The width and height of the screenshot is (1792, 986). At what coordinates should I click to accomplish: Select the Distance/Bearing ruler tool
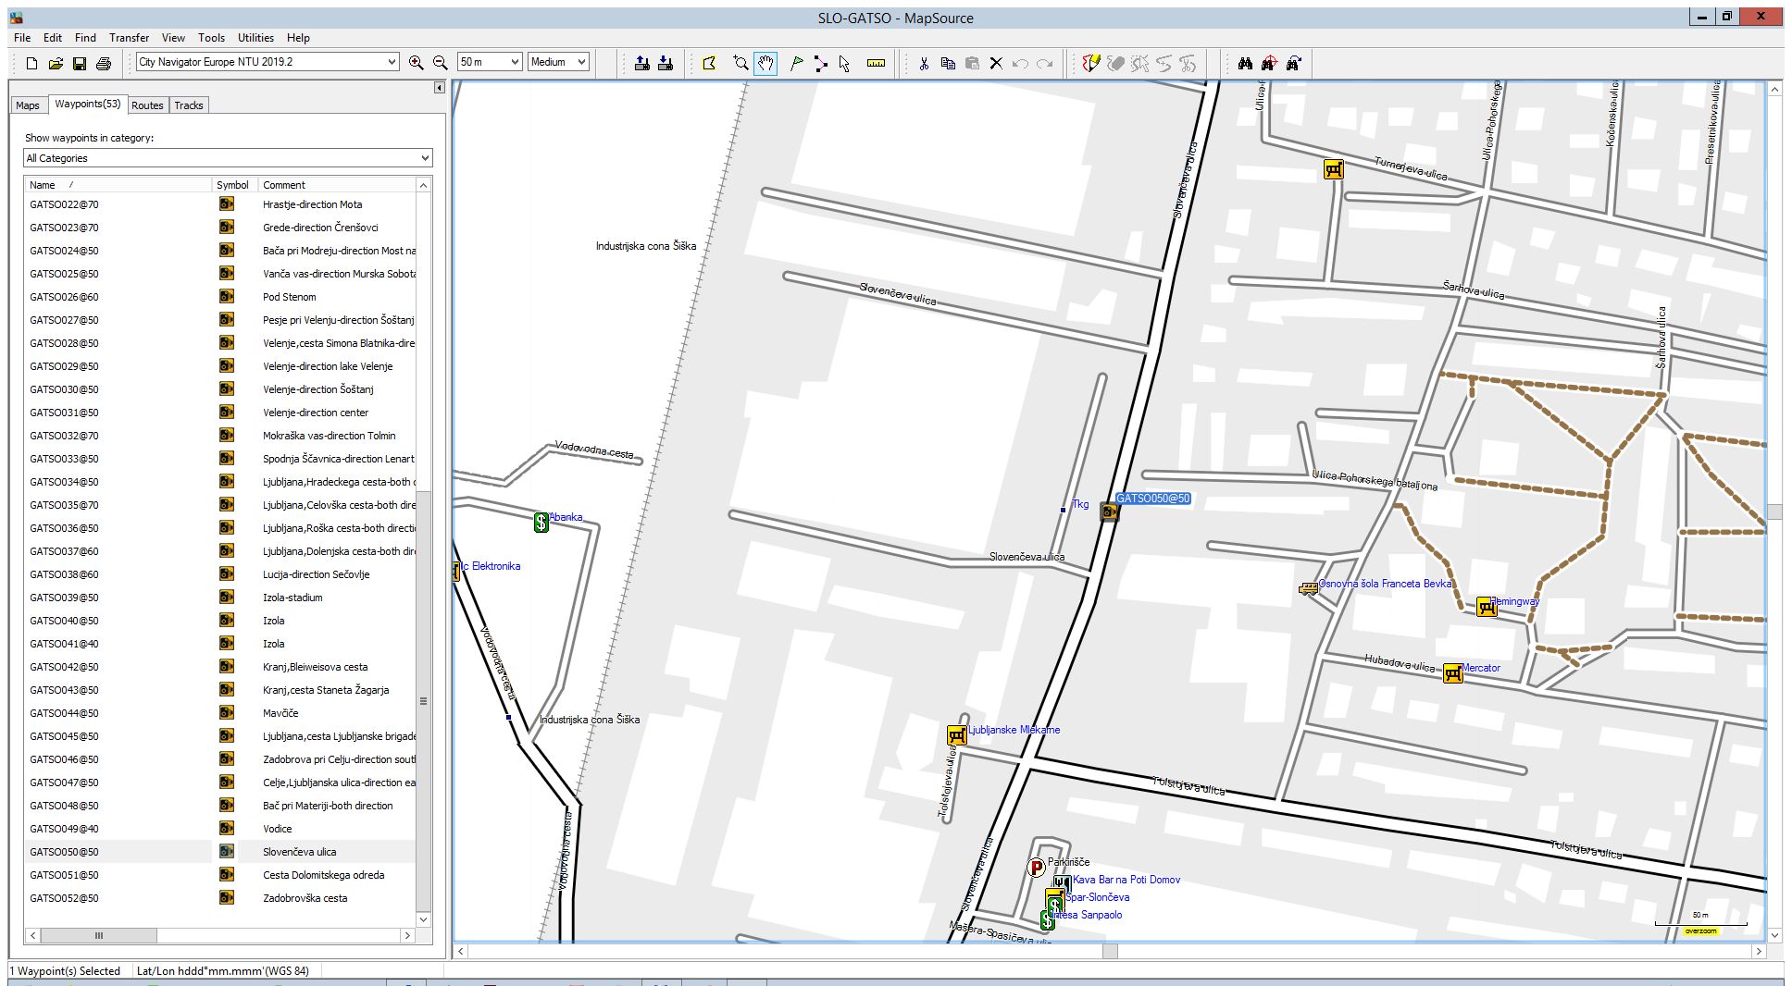coord(876,63)
